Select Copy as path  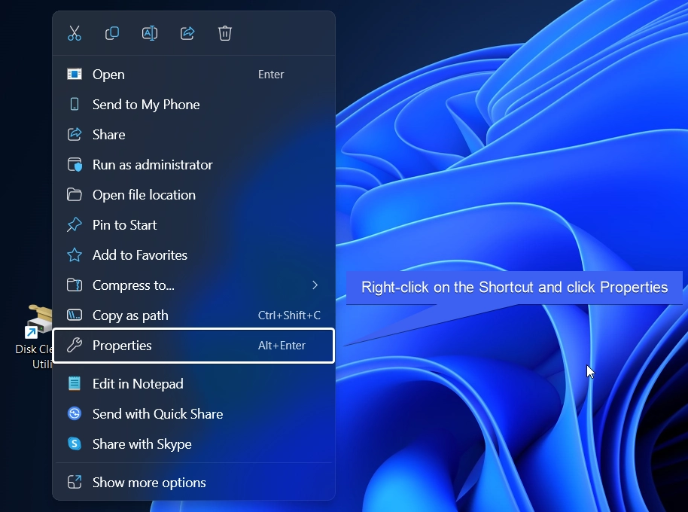coord(193,315)
